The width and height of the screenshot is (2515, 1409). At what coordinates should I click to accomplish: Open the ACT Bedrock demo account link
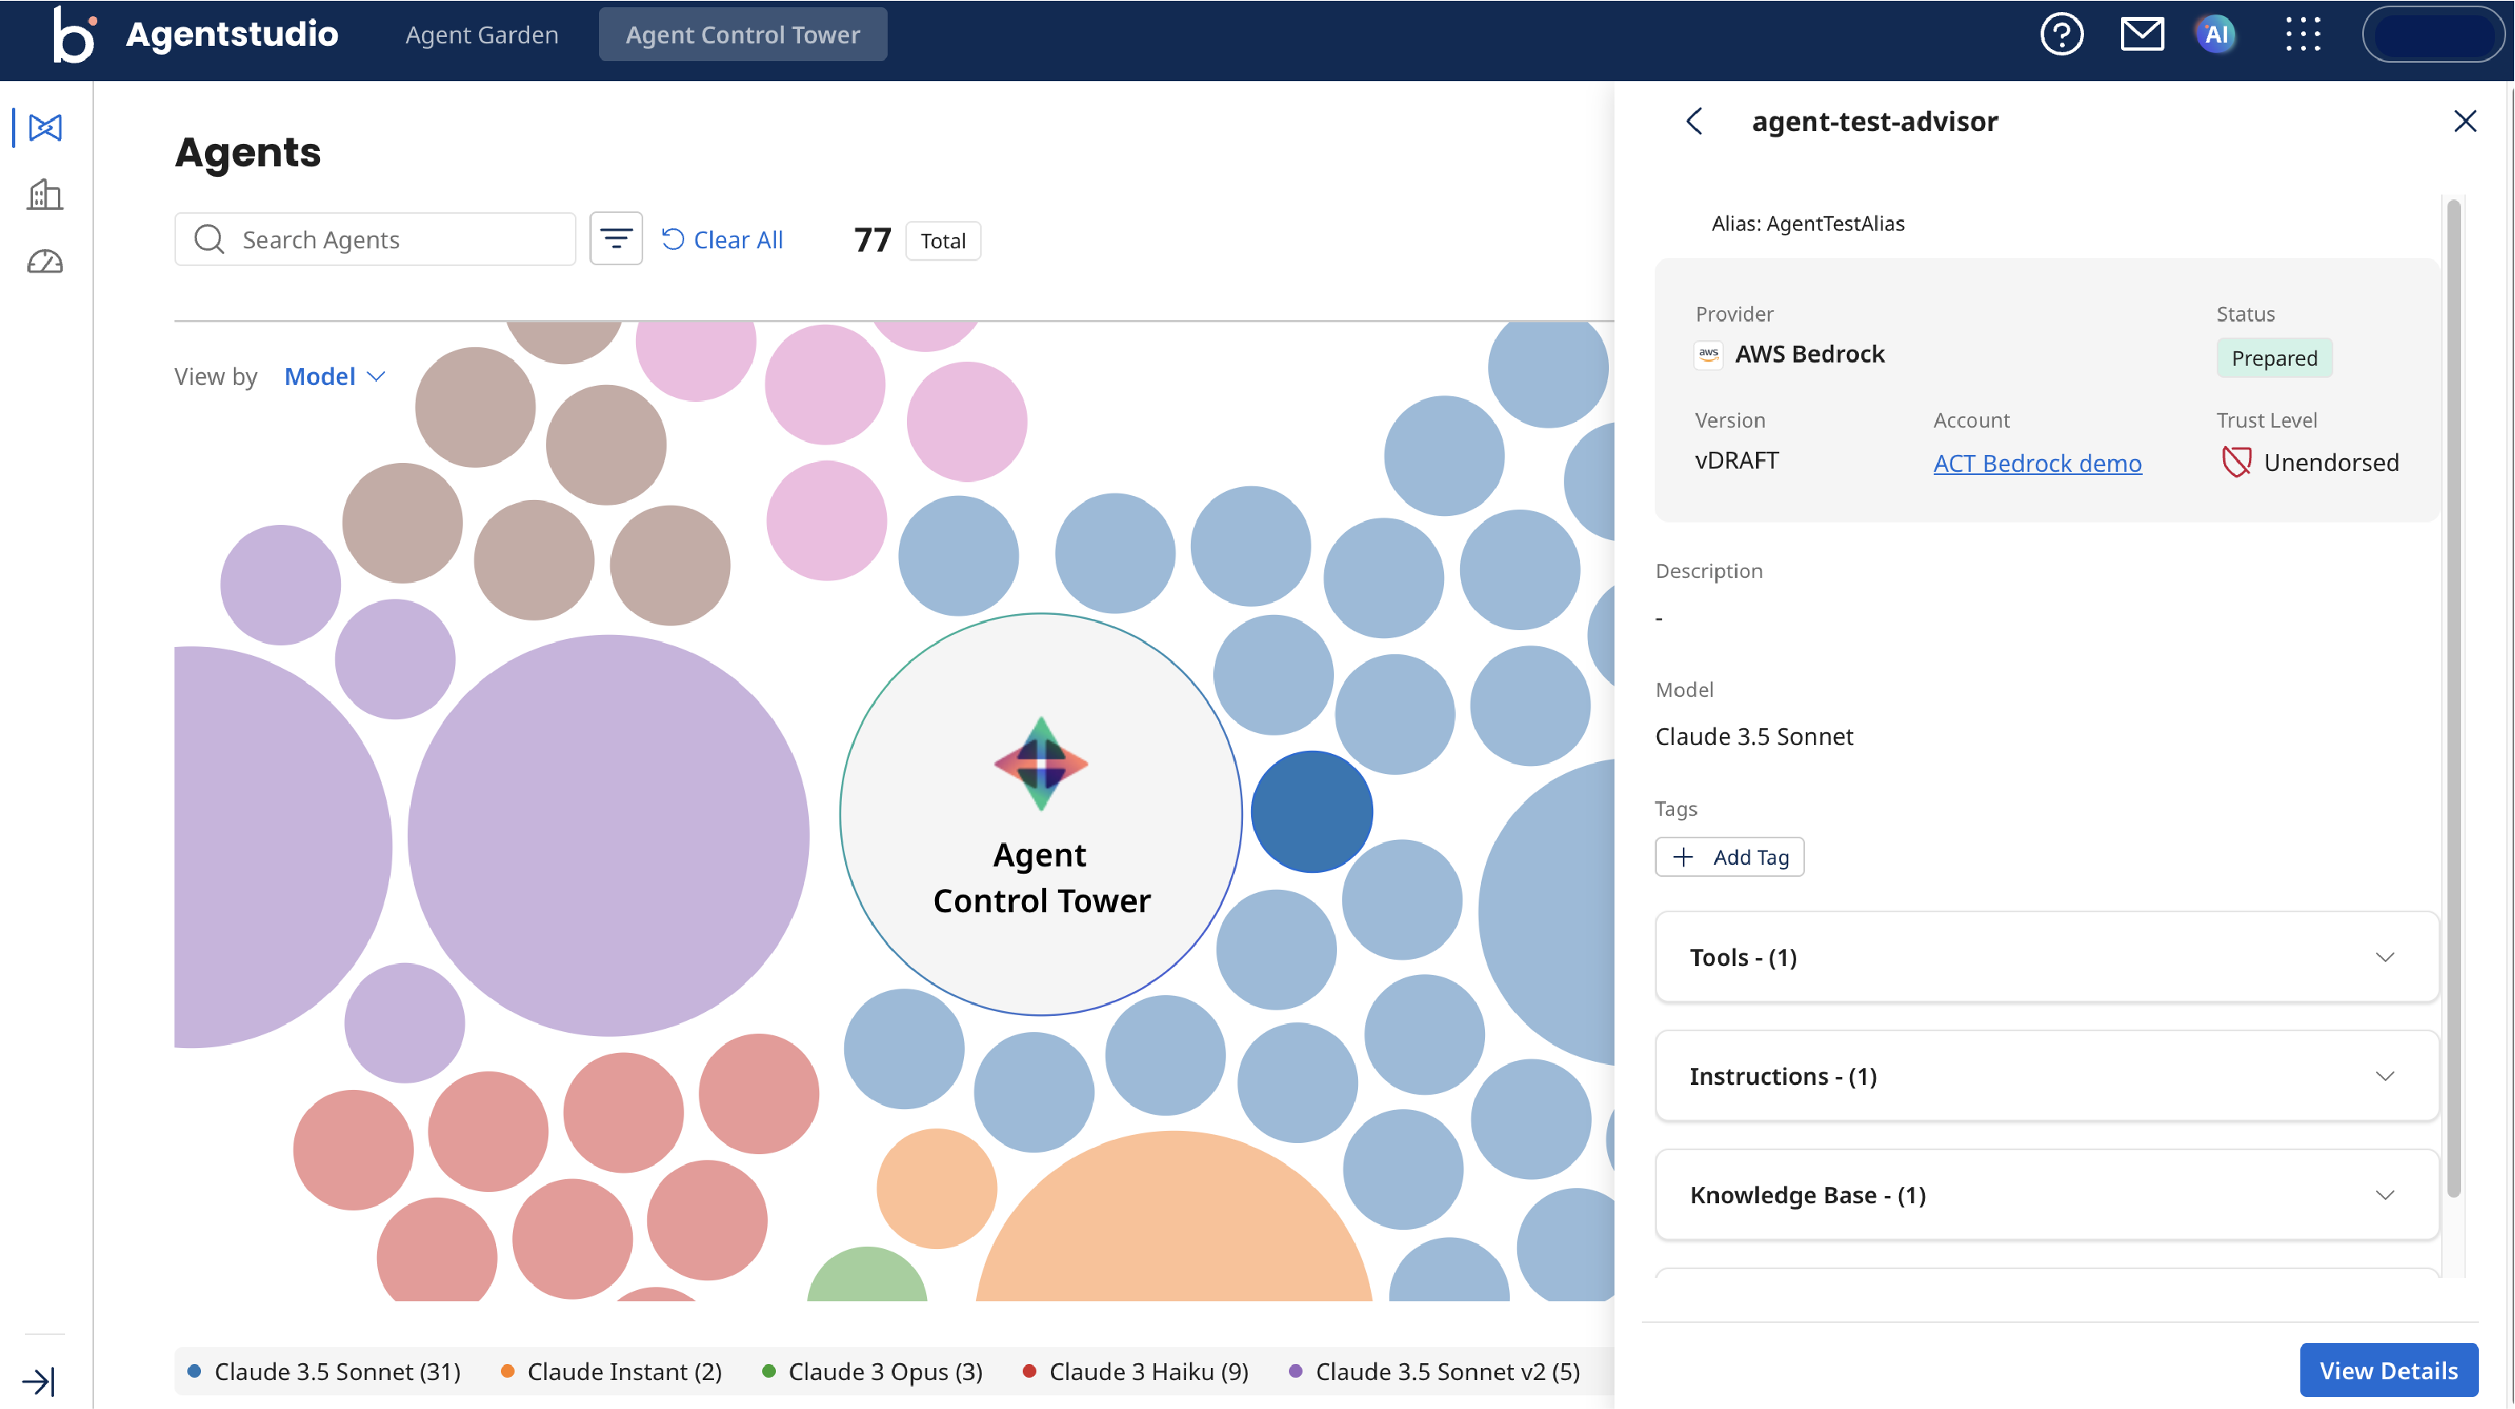pos(2037,464)
